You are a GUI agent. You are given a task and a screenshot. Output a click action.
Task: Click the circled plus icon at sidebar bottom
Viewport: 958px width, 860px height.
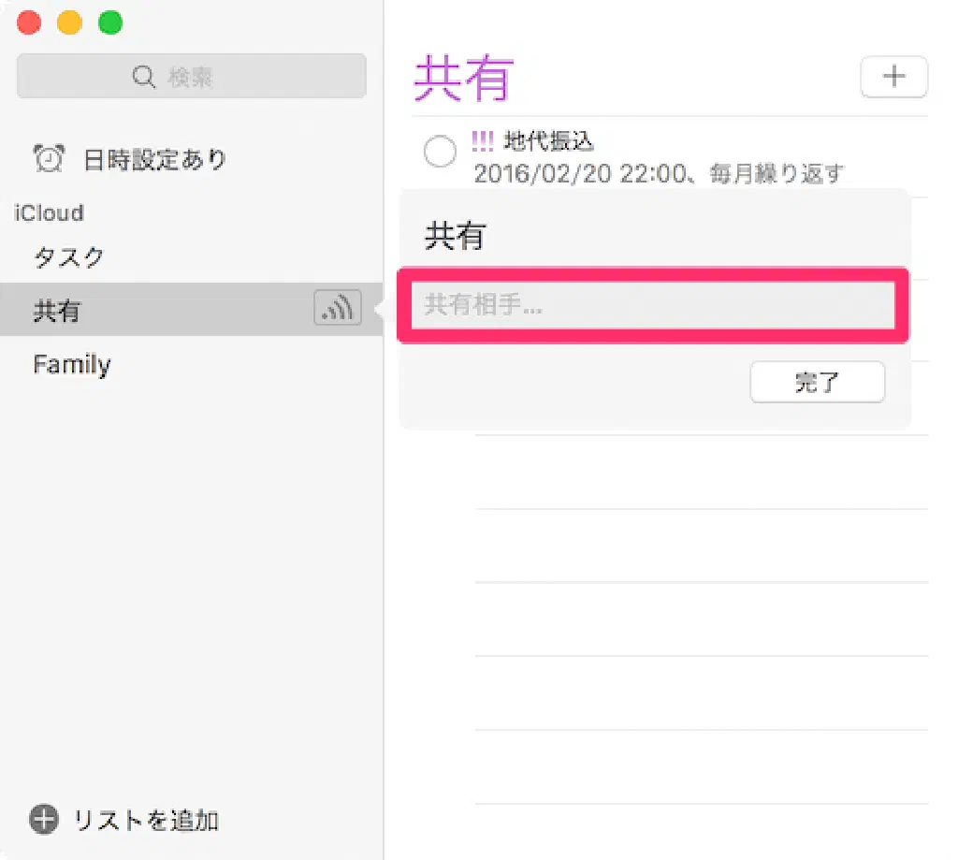coord(43,820)
